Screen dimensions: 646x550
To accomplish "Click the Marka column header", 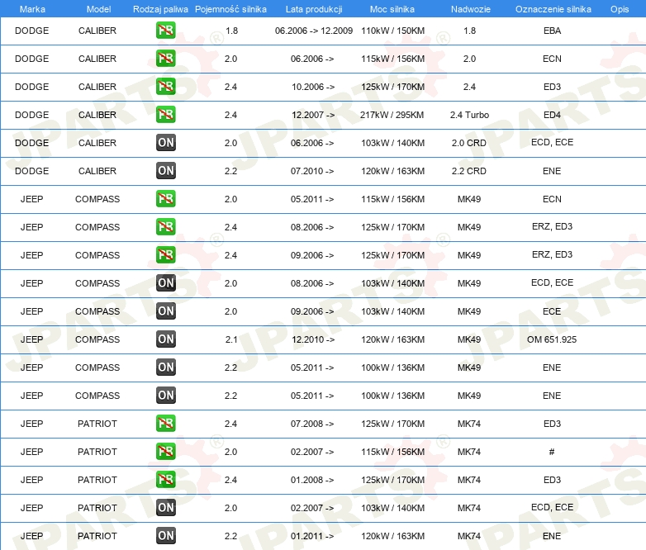I will (32, 9).
